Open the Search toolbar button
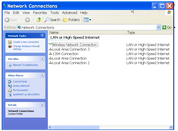Image resolution: width=178 pixels, height=131 pixels. (52, 20)
